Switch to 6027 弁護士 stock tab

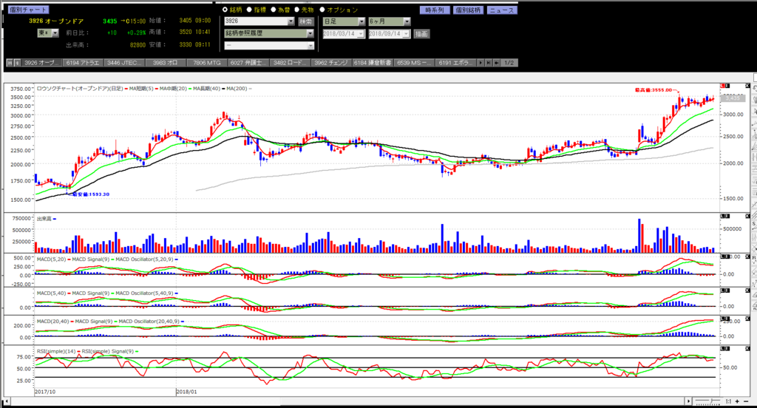248,63
